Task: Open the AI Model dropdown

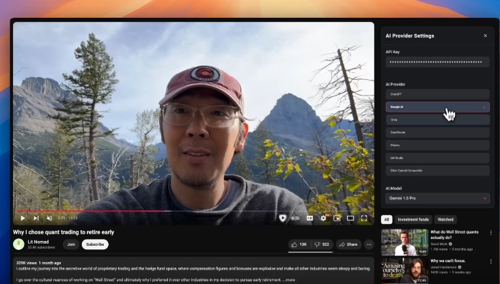Action: 437,198
